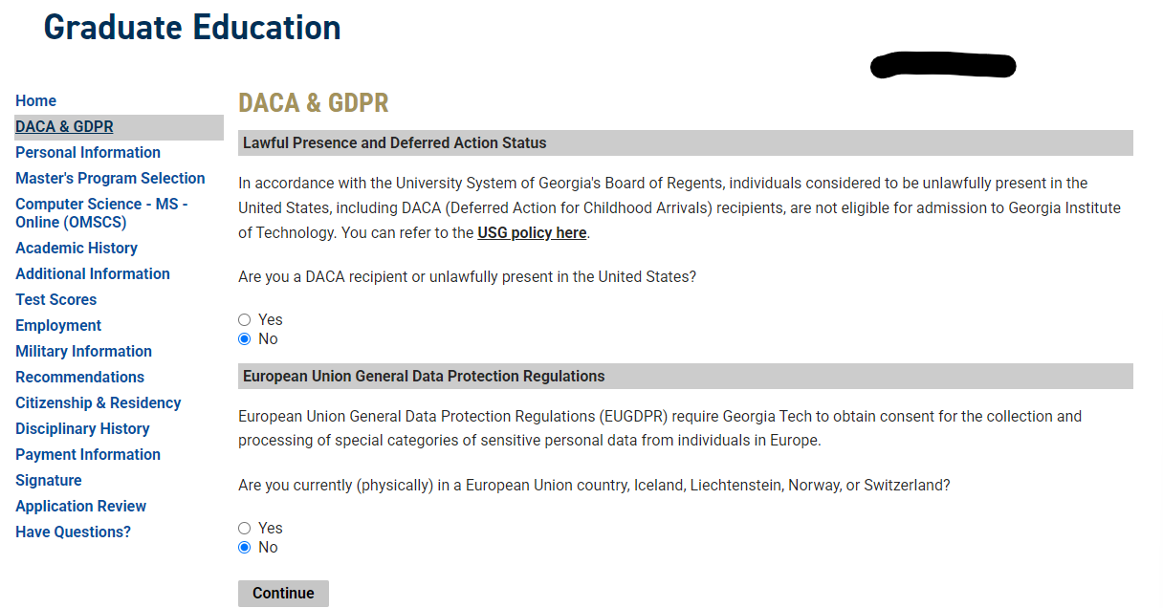Click the Continue button
Viewport: 1163px width, 608px height.
[283, 594]
